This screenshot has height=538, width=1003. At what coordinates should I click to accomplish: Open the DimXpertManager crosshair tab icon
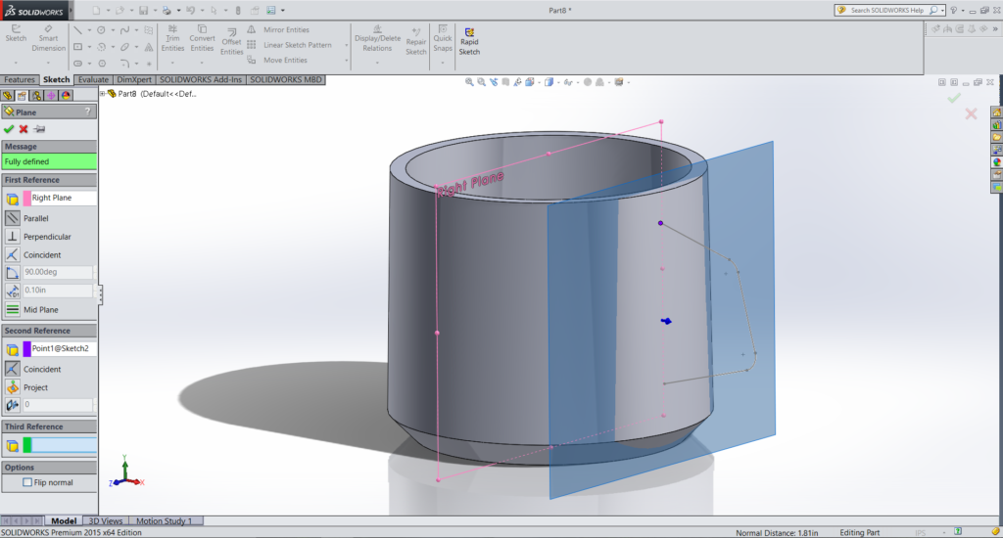pos(51,95)
